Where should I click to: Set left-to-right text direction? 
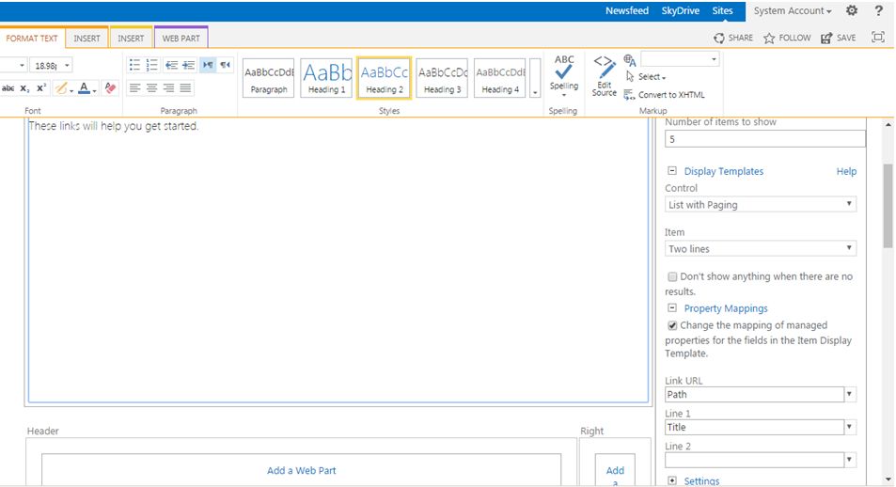(x=208, y=65)
